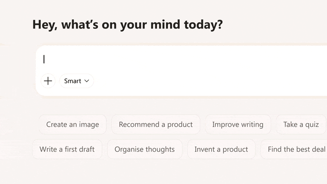Choose the Recommend a product suggestion
Image resolution: width=327 pixels, height=184 pixels.
click(x=155, y=124)
